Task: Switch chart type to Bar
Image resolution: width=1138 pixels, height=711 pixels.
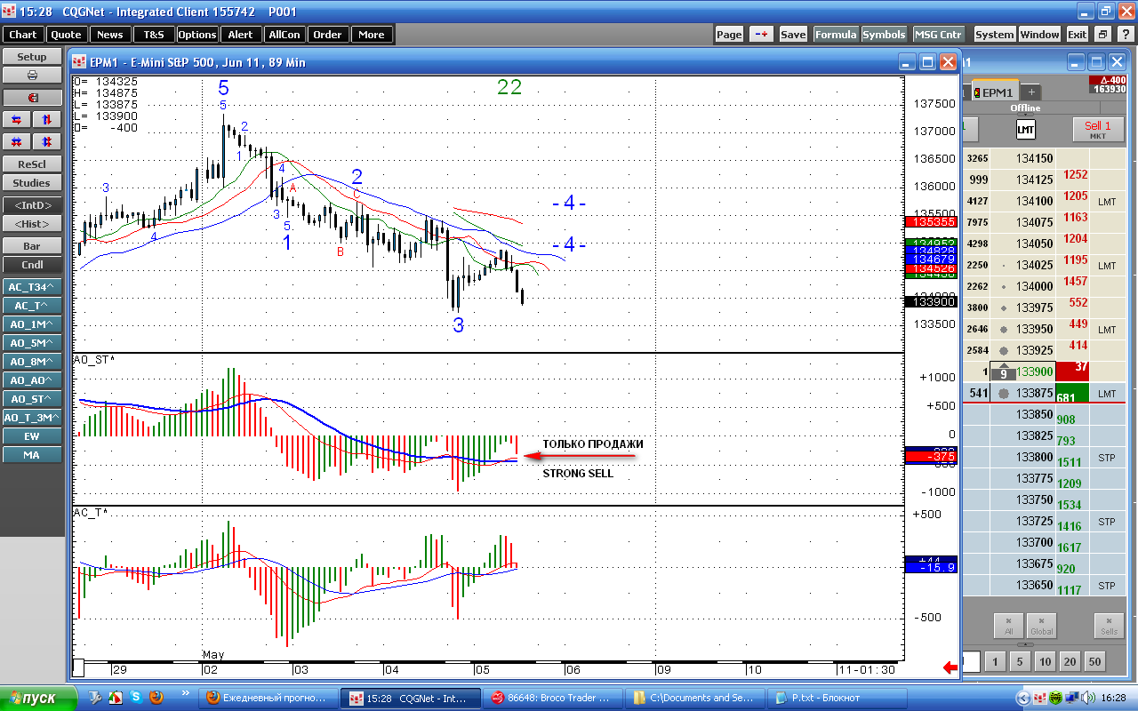Action: [32, 245]
